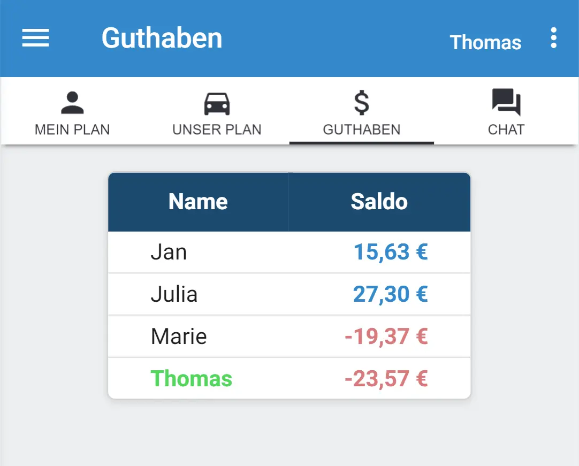Select the GUTHABEN tab

pyautogui.click(x=362, y=129)
